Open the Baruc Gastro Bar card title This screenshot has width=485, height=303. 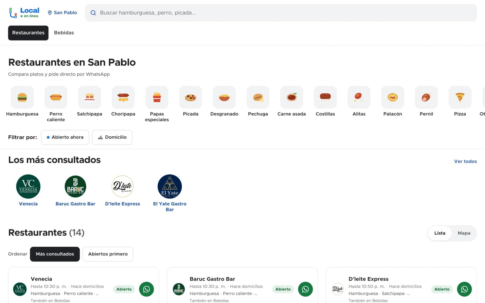pyautogui.click(x=212, y=279)
